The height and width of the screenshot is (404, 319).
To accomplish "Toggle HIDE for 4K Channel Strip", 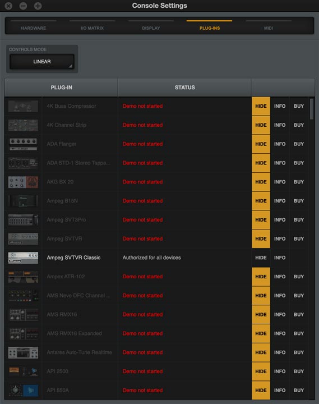I will pos(261,125).
